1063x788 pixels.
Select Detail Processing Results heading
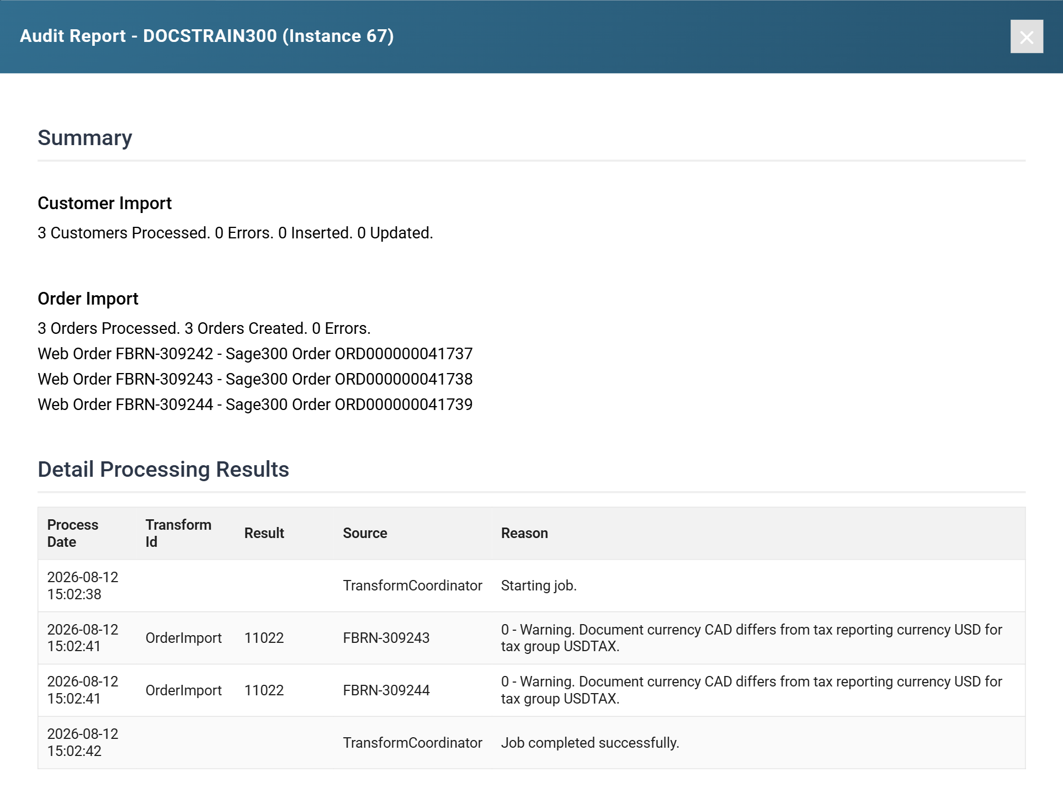tap(163, 470)
